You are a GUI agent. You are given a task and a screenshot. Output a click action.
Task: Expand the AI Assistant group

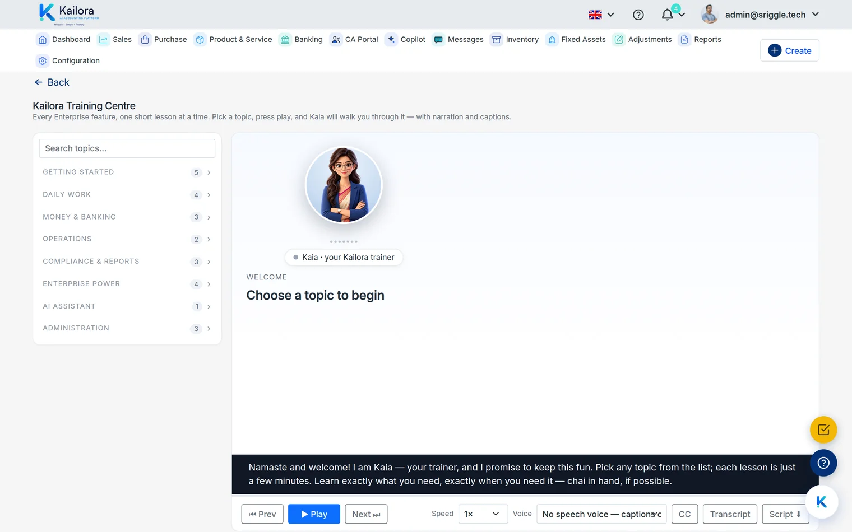pos(127,306)
